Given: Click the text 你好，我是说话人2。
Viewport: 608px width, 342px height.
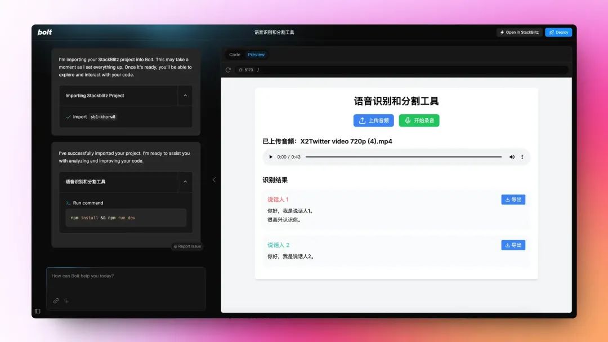Looking at the screenshot, I should [x=291, y=256].
